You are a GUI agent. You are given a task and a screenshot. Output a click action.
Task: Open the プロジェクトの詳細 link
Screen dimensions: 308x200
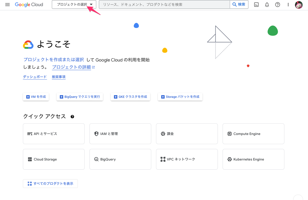pos(73,67)
